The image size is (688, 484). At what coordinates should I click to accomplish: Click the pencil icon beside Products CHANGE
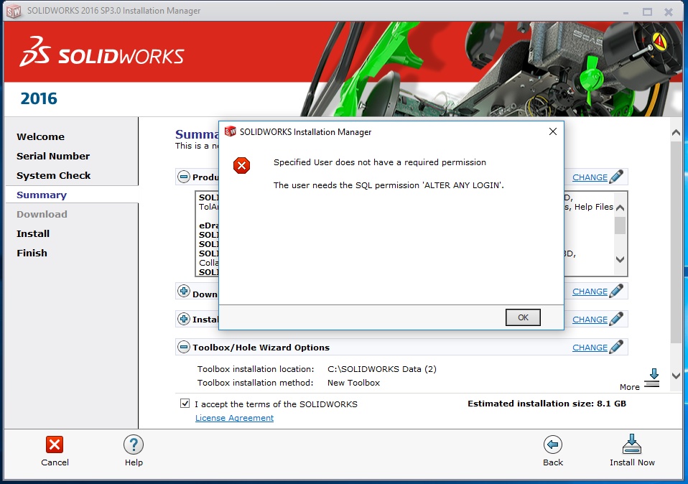click(616, 177)
